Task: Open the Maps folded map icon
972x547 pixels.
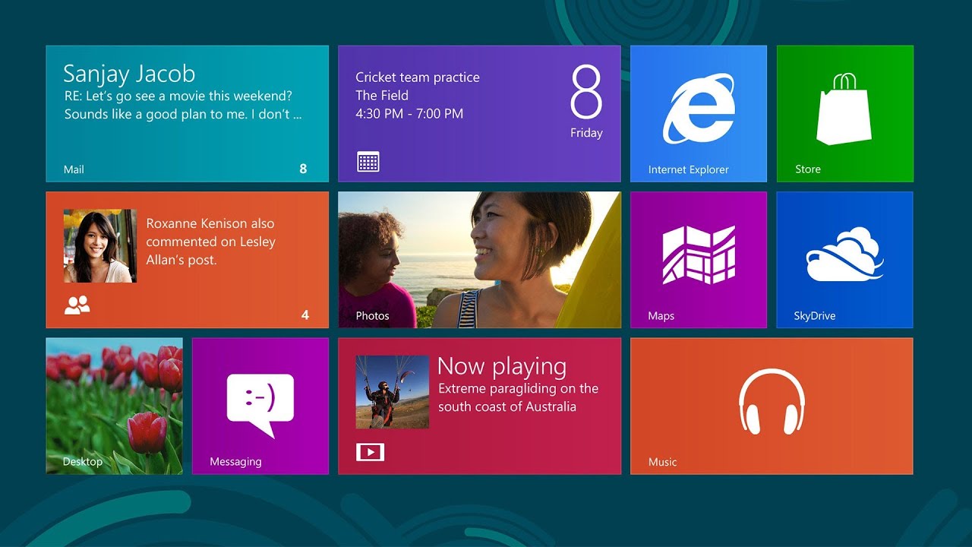Action: point(699,255)
